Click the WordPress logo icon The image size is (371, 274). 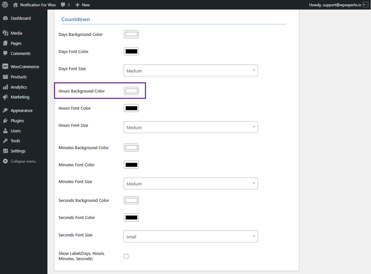[5, 5]
